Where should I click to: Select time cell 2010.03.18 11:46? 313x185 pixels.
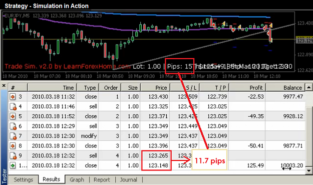tap(53, 106)
